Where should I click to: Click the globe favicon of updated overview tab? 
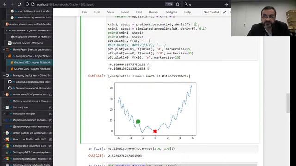click(x=12, y=37)
